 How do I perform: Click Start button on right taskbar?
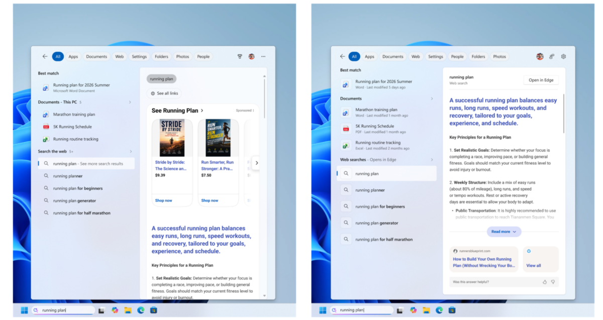323,310
